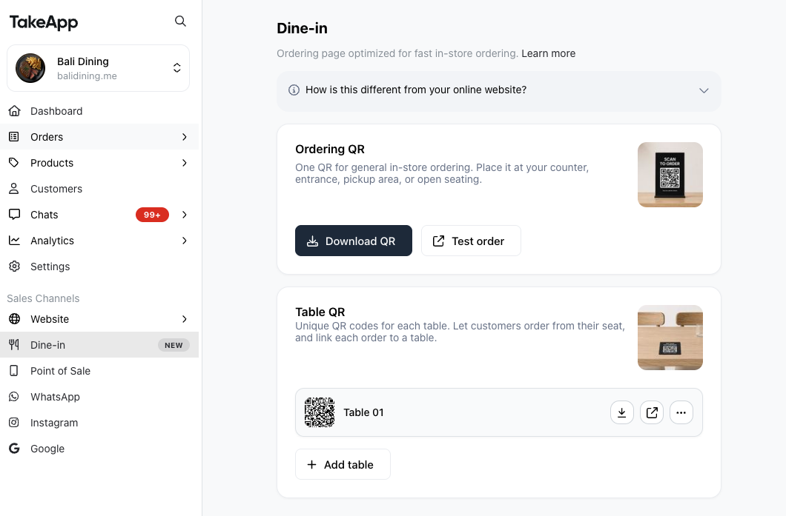
Task: Click the Products tag icon
Action: click(x=14, y=163)
